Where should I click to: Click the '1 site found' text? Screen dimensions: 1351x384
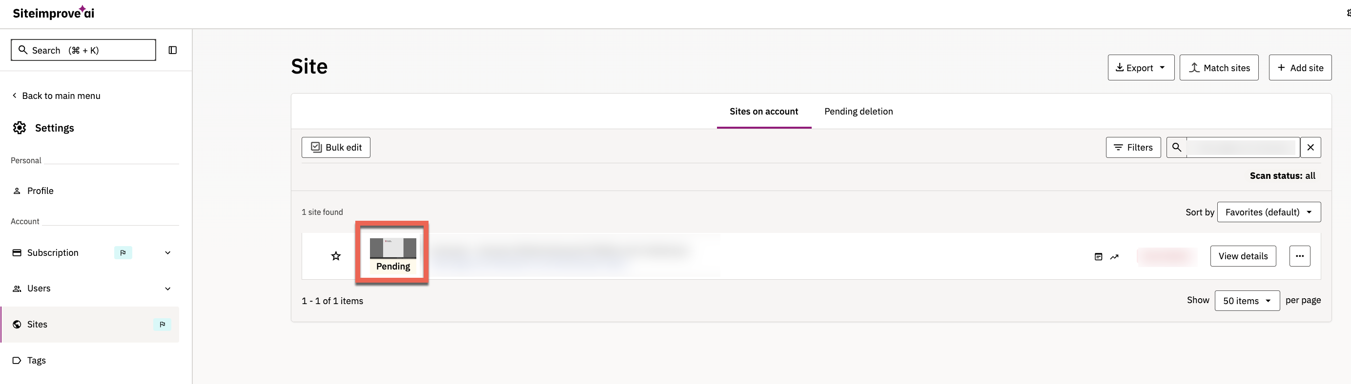point(322,212)
